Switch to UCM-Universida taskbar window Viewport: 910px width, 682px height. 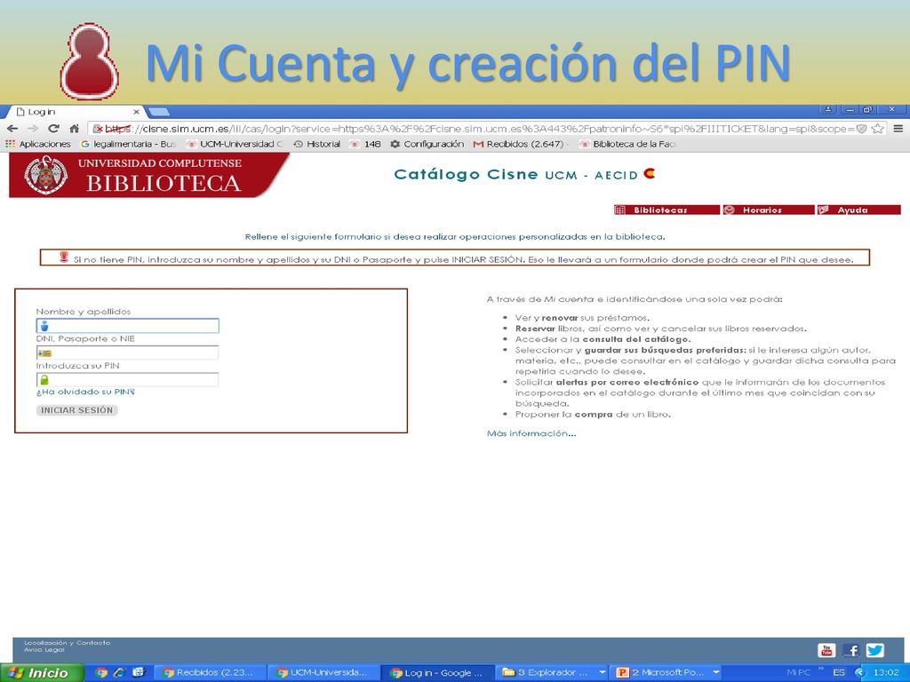point(323,673)
